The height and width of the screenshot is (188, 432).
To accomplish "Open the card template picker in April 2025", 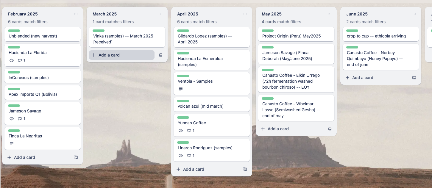I will point(245,169).
